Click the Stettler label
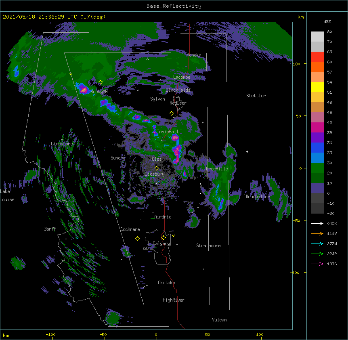The width and height of the screenshot is (348, 340). click(256, 96)
